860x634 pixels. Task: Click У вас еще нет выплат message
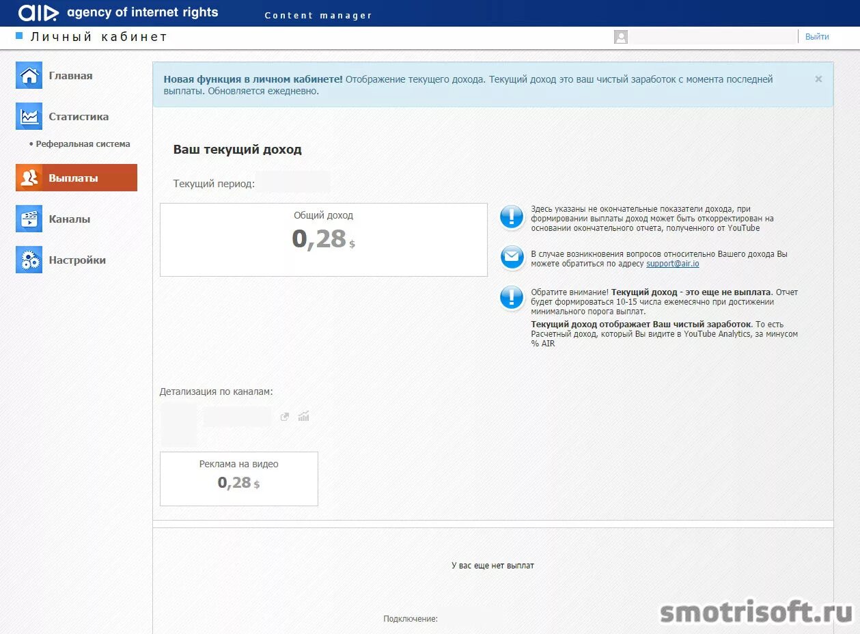coord(493,566)
